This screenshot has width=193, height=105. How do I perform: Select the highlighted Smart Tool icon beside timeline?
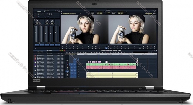click(67, 71)
